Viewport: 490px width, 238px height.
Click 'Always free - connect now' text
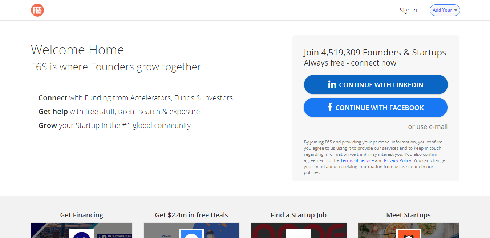(350, 63)
